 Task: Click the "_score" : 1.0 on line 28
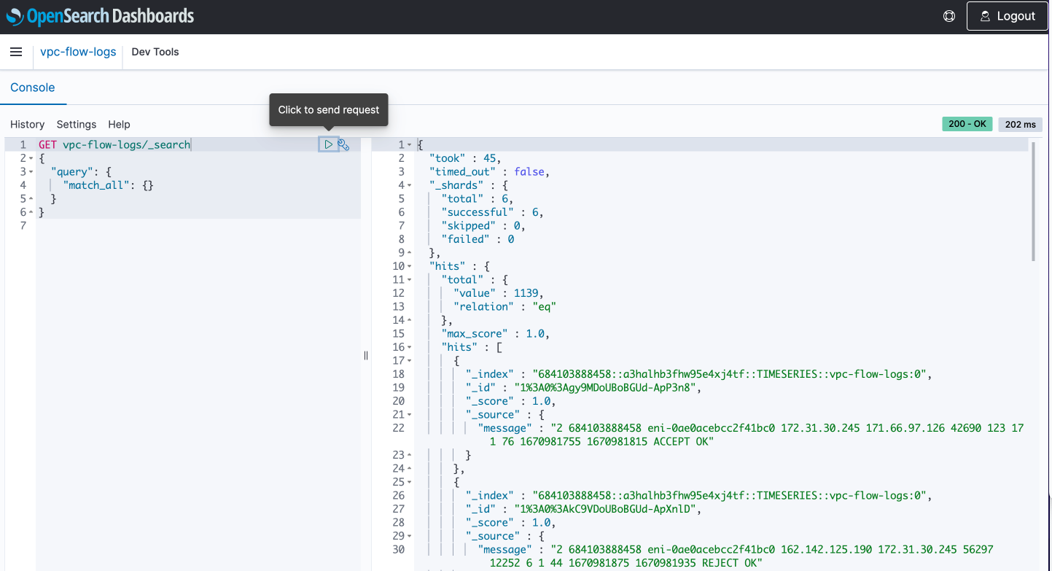510,523
